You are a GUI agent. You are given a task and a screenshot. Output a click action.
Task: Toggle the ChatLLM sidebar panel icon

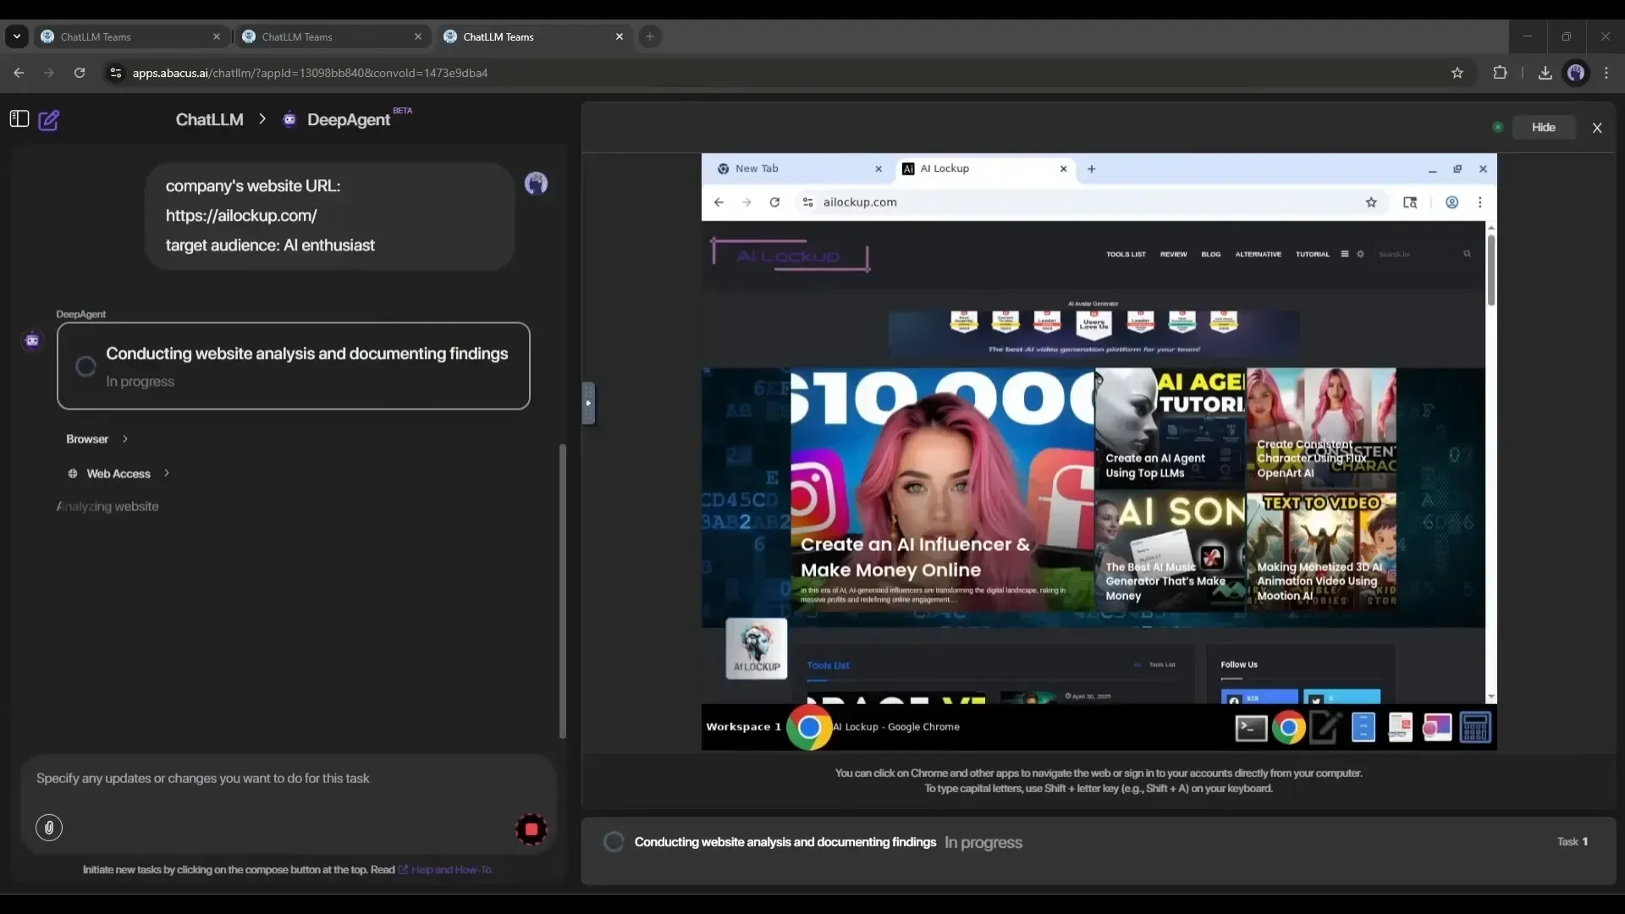[x=19, y=119]
